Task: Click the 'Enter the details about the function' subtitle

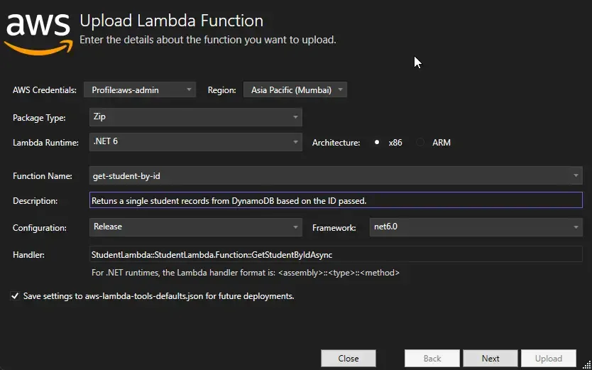Action: [x=208, y=40]
